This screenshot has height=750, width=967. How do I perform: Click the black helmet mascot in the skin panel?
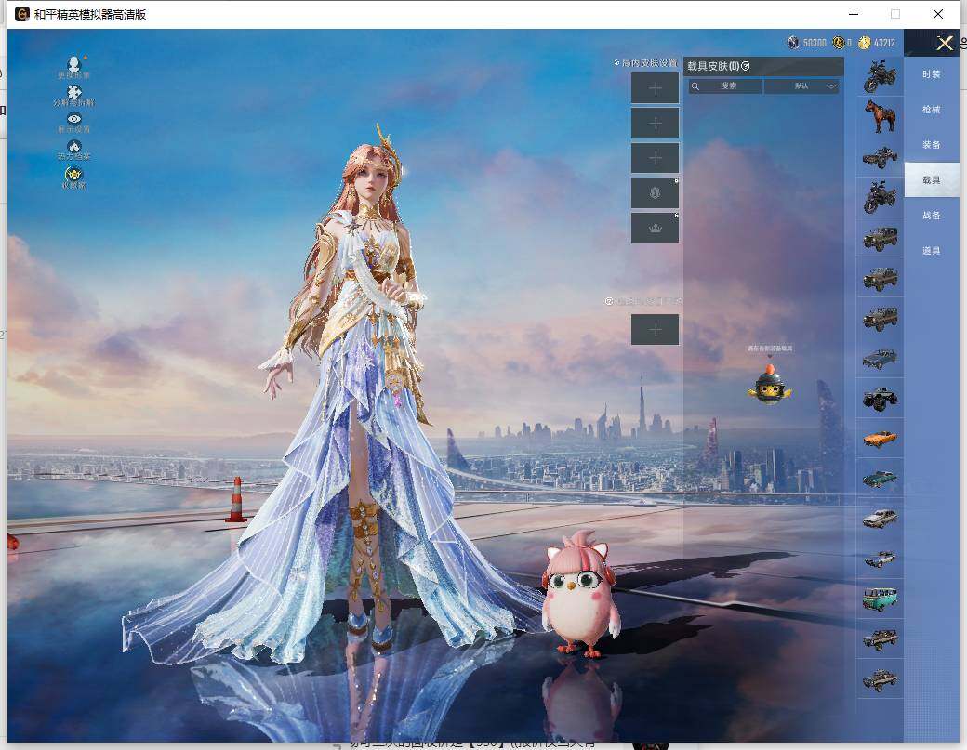click(x=770, y=385)
